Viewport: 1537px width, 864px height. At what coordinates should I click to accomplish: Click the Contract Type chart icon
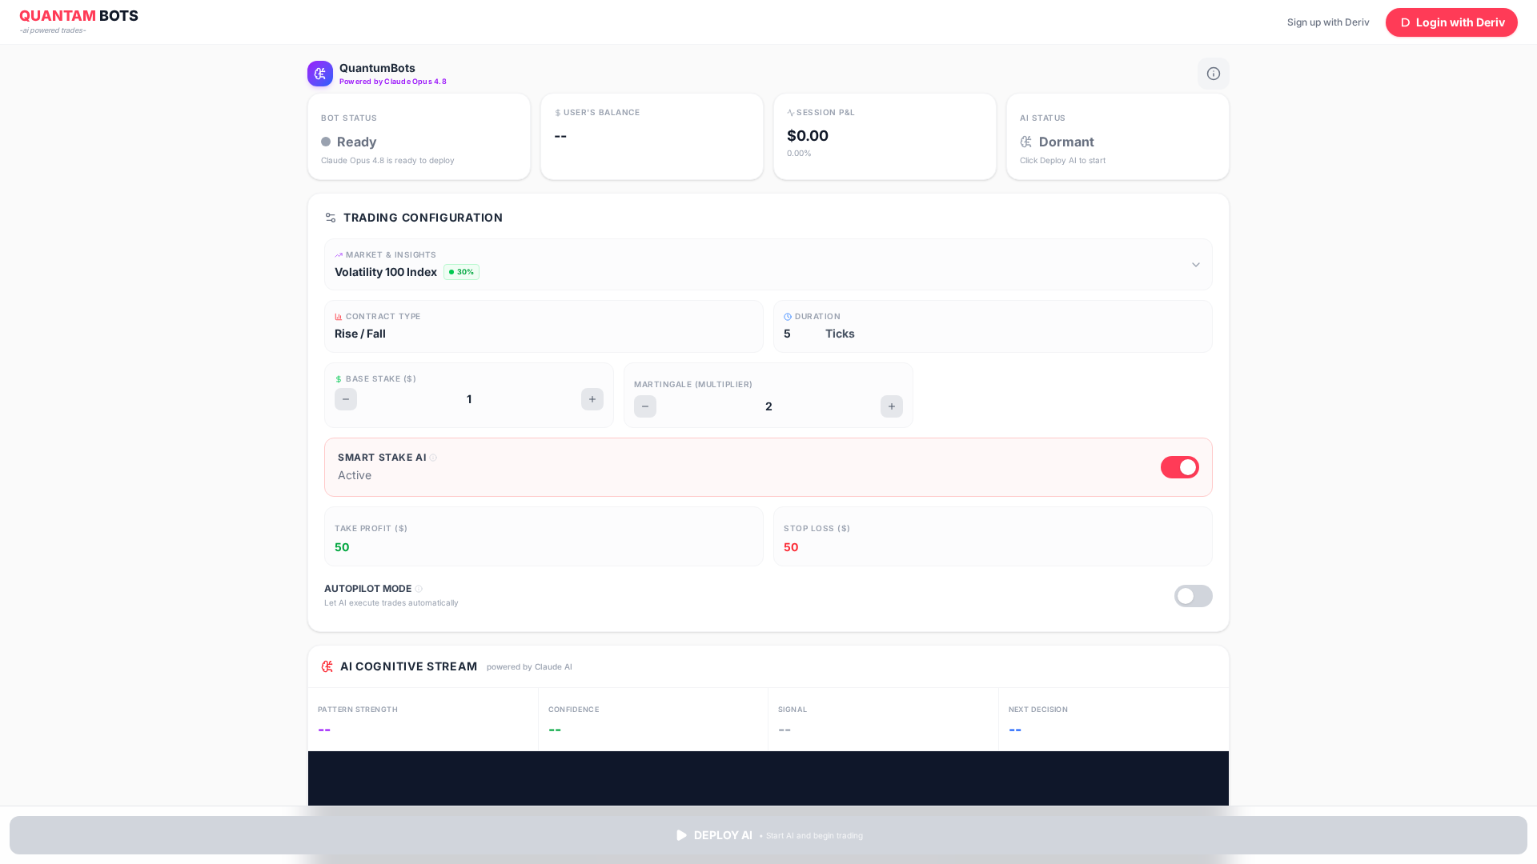point(339,317)
